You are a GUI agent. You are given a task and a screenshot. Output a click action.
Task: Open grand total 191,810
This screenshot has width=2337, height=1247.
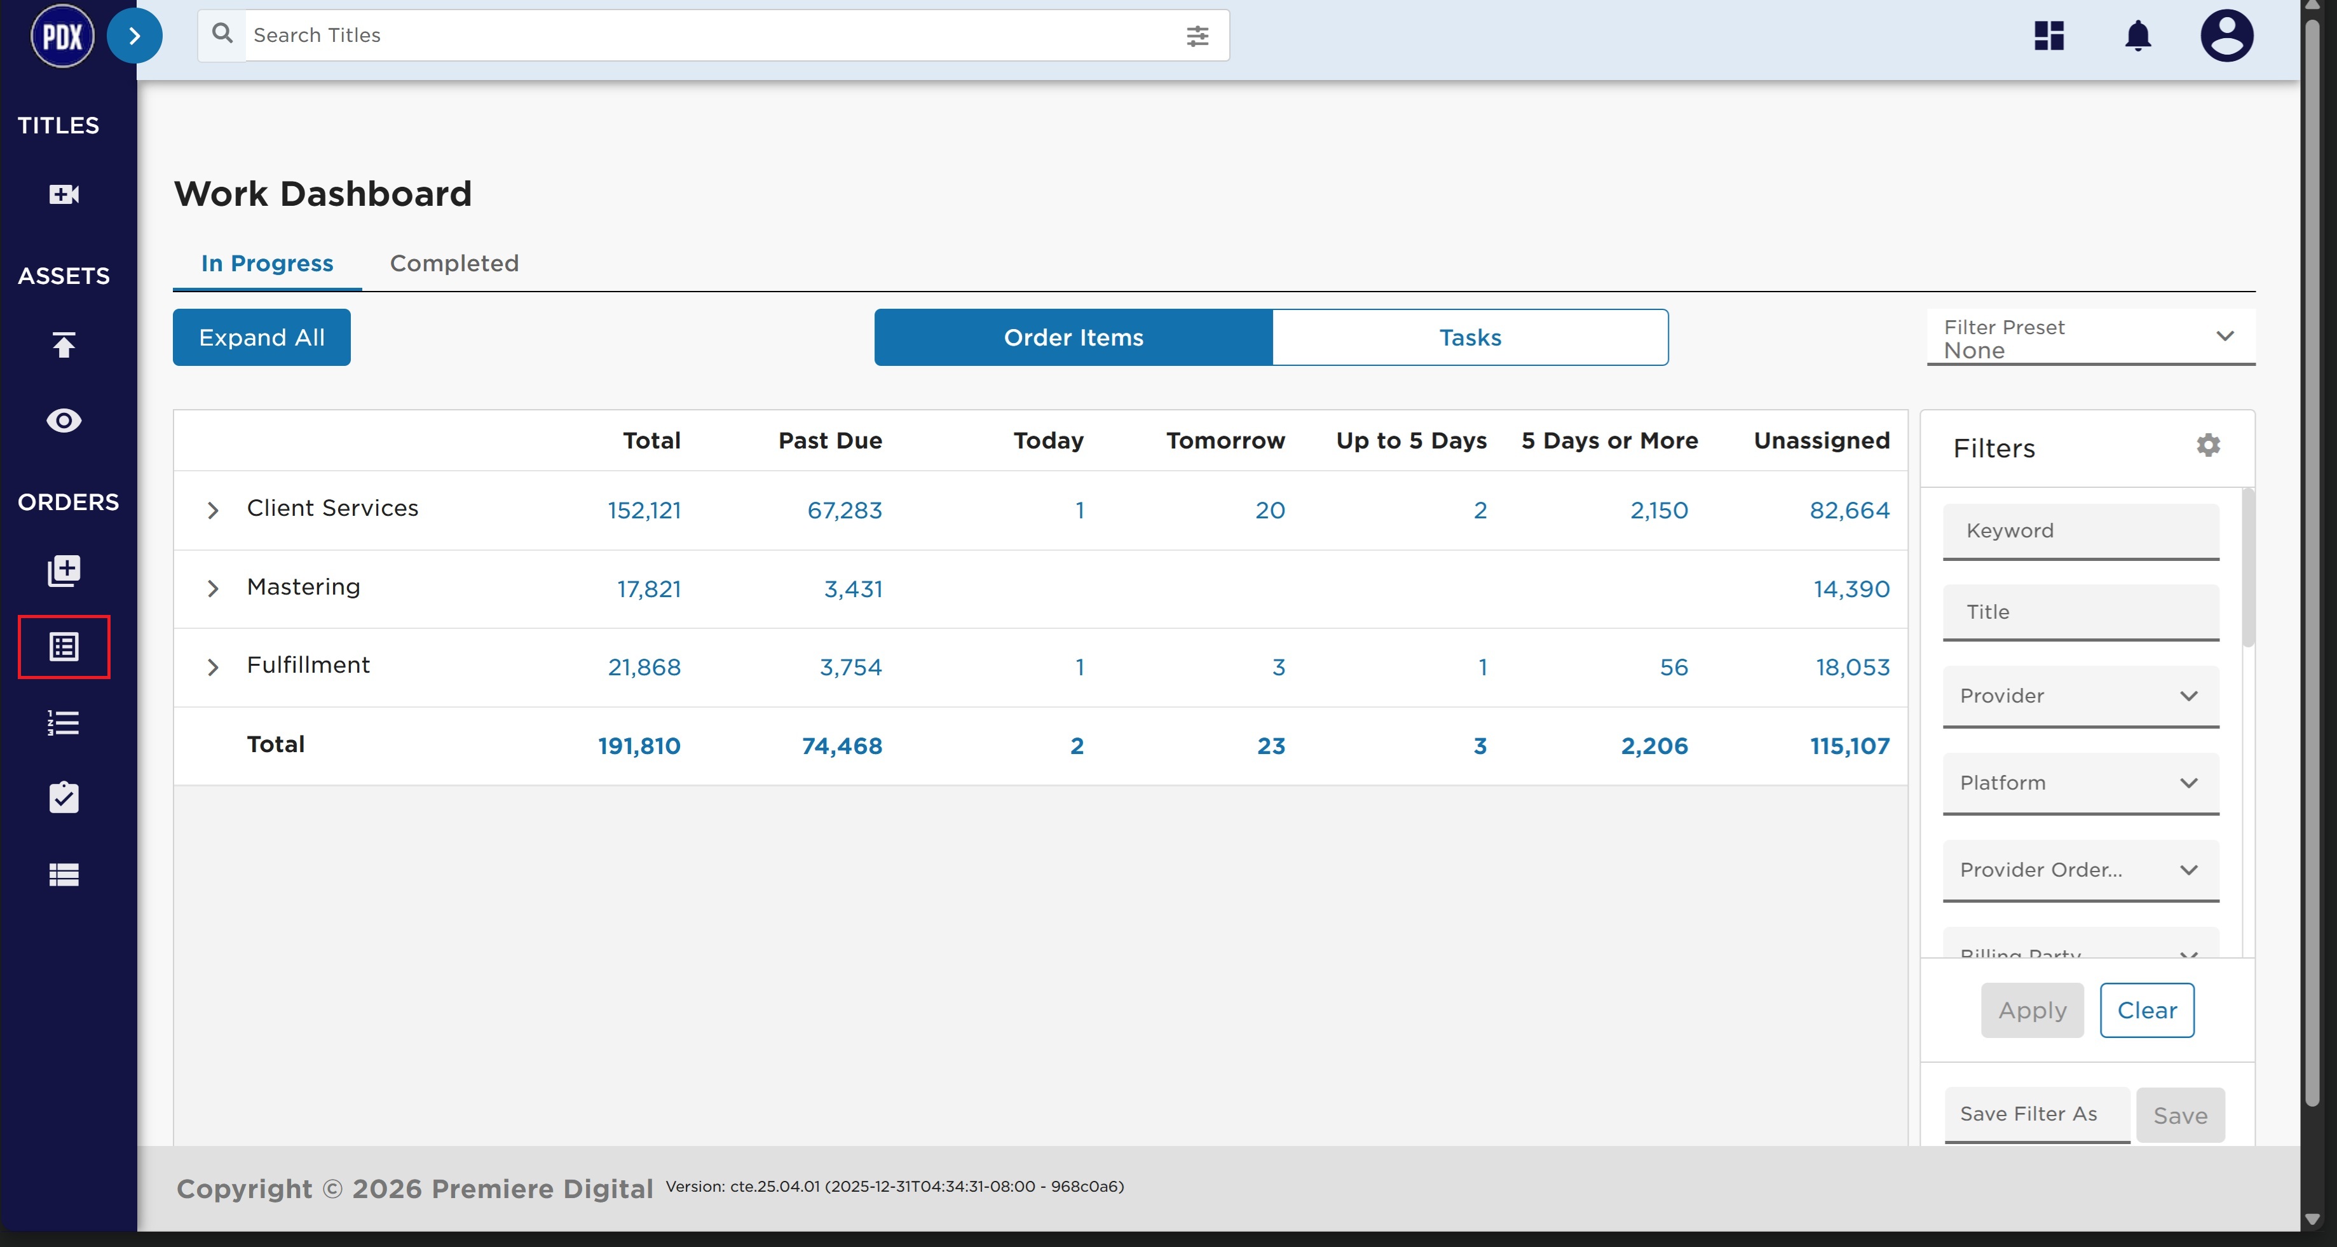tap(639, 746)
